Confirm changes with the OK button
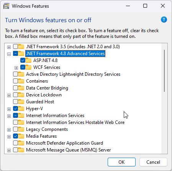This screenshot has height=171, width=172. point(121,162)
